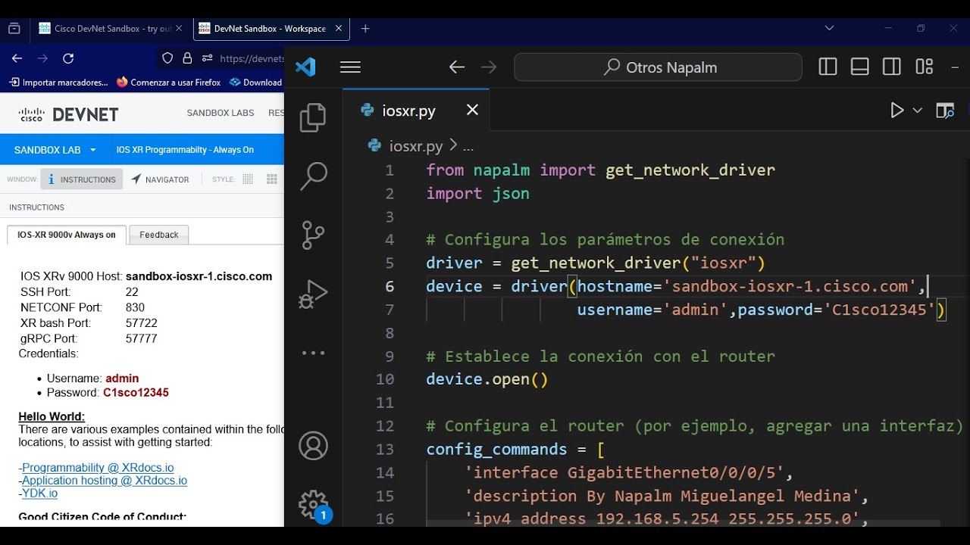This screenshot has width=970, height=545.
Task: Click Importar marcadores bookmark
Action: 59,83
